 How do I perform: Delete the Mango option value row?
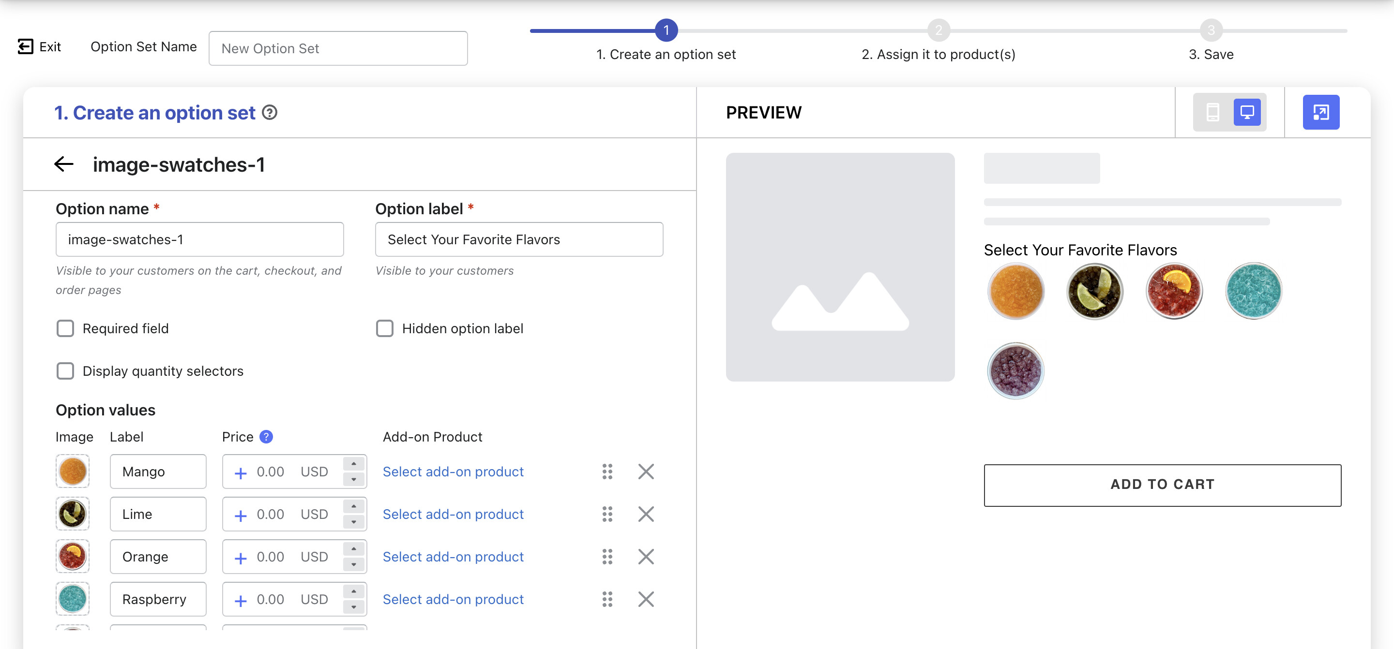point(646,472)
